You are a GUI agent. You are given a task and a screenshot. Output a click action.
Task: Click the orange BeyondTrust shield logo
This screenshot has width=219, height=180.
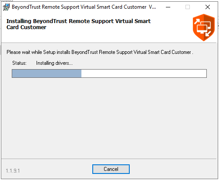pos(204,27)
